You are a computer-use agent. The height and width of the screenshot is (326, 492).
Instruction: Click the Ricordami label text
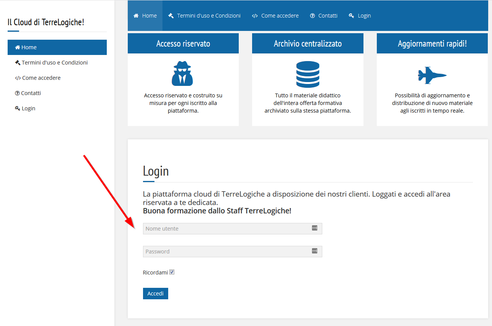click(x=155, y=273)
